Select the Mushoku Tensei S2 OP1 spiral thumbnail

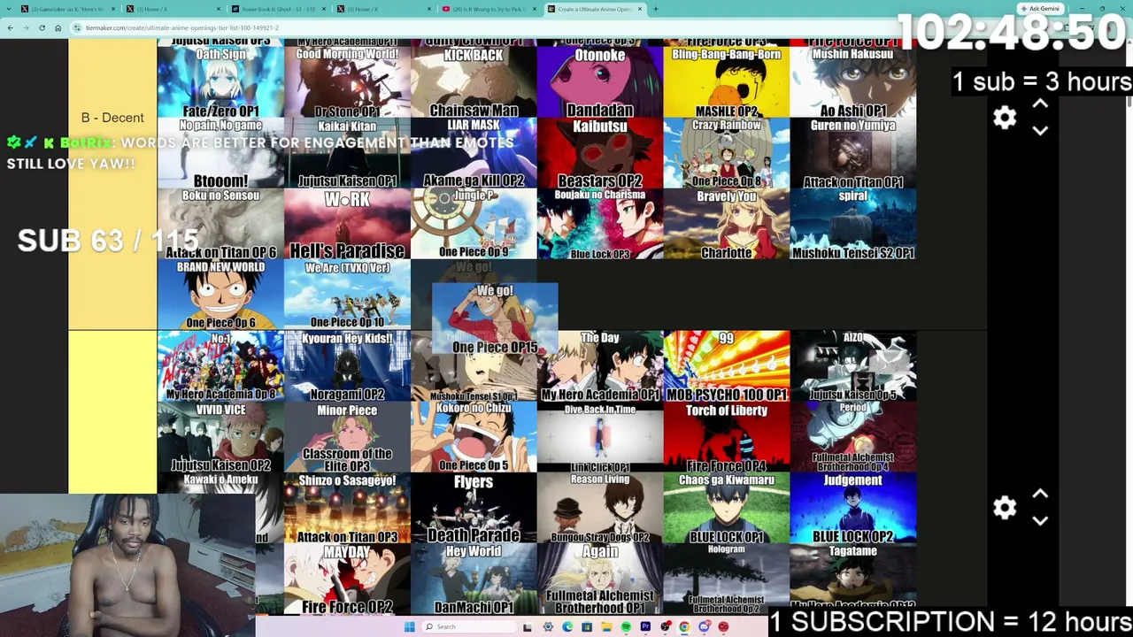click(853, 224)
